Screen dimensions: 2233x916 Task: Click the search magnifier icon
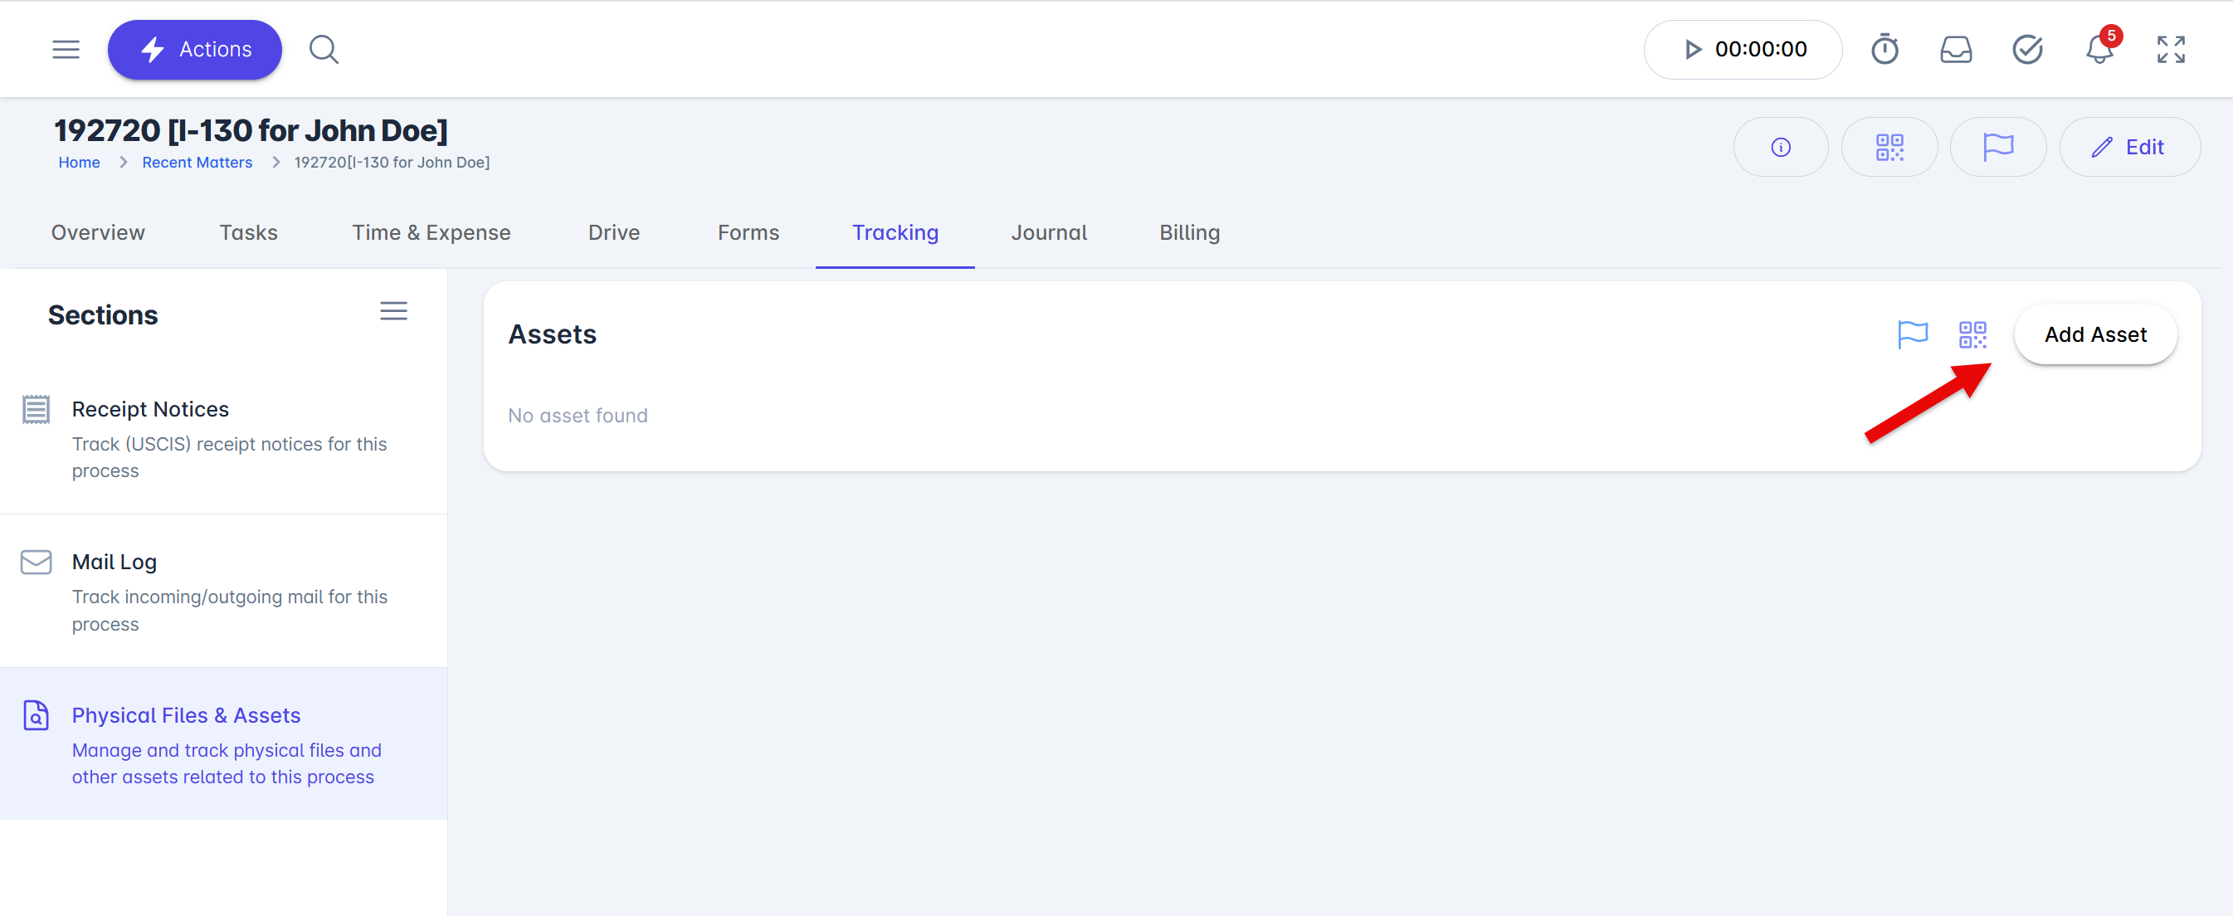pyautogui.click(x=324, y=50)
